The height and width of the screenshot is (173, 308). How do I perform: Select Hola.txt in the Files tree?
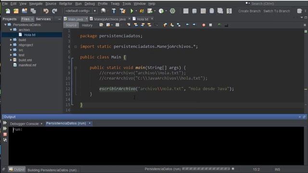(30, 35)
